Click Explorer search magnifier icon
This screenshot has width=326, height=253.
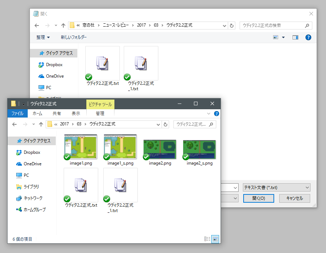click(211, 124)
